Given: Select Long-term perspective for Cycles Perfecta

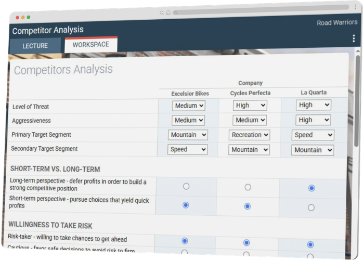Looking at the screenshot, I should (248, 187).
